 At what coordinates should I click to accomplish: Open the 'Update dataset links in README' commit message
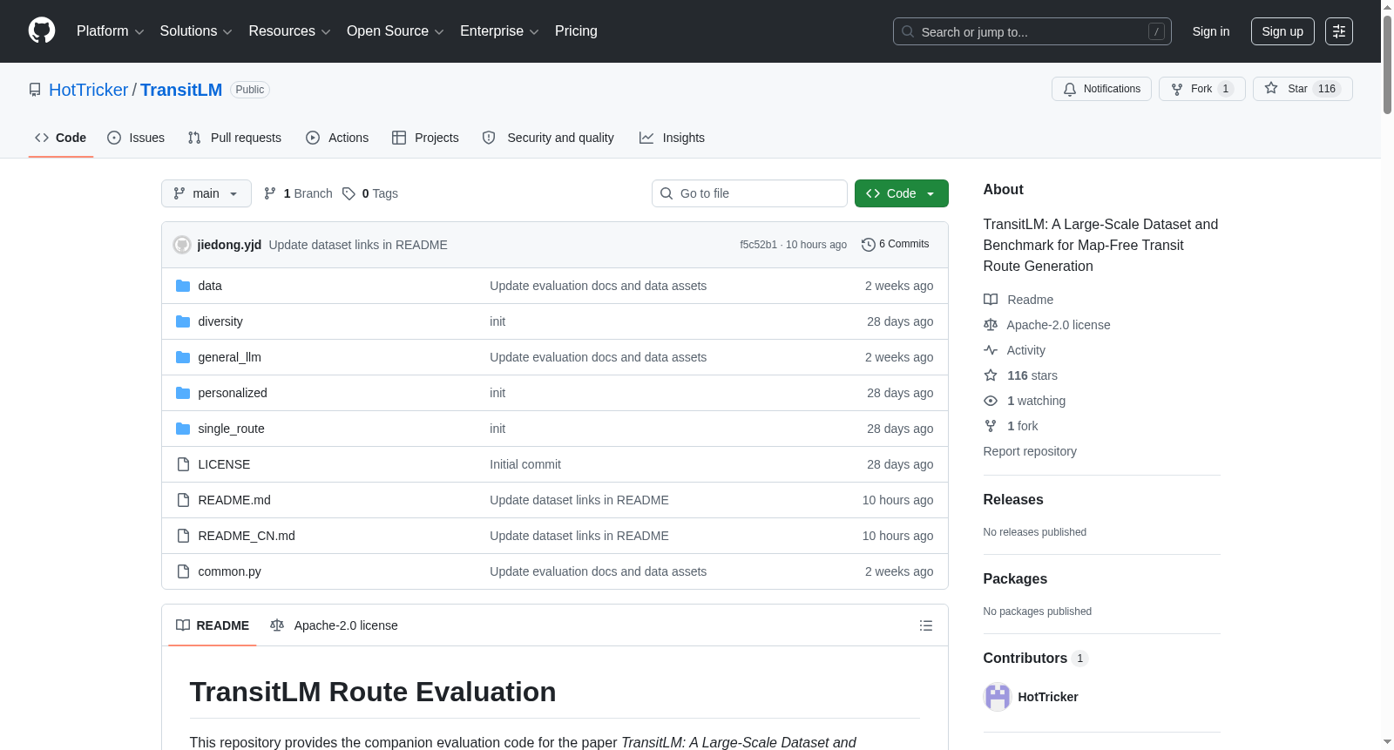(x=358, y=245)
